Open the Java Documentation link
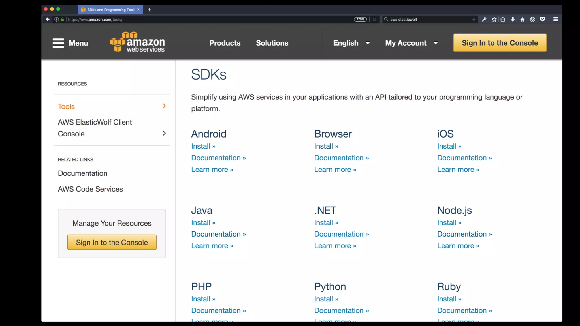The image size is (580, 326). tap(219, 234)
